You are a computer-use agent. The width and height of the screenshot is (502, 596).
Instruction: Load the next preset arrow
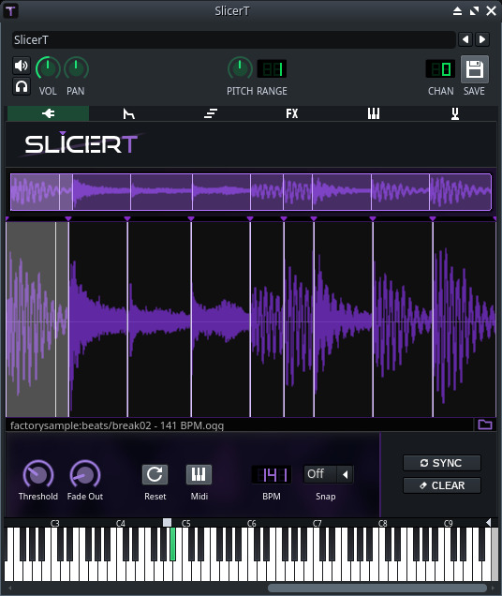tap(482, 39)
